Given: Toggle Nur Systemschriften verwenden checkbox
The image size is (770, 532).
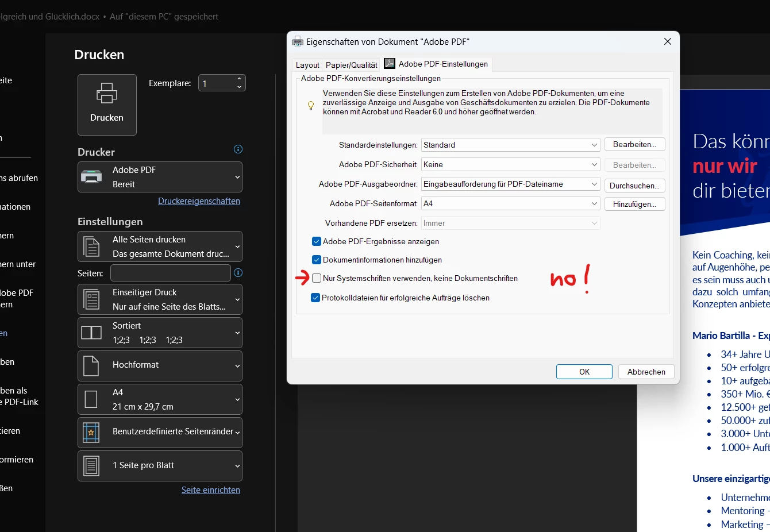Looking at the screenshot, I should (x=317, y=278).
